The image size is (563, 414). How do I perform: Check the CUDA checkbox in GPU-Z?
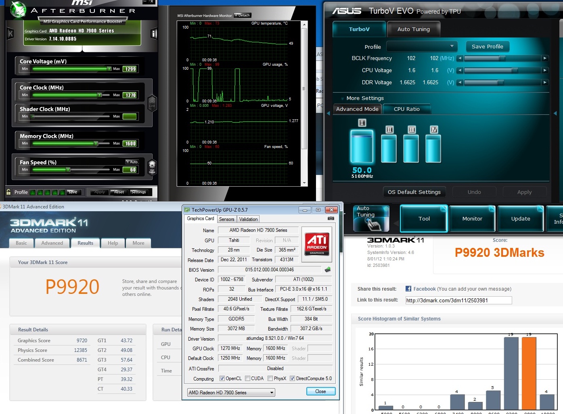pyautogui.click(x=247, y=379)
